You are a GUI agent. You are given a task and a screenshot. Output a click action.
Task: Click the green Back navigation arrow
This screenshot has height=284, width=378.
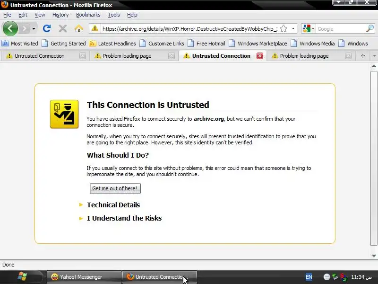[10, 28]
